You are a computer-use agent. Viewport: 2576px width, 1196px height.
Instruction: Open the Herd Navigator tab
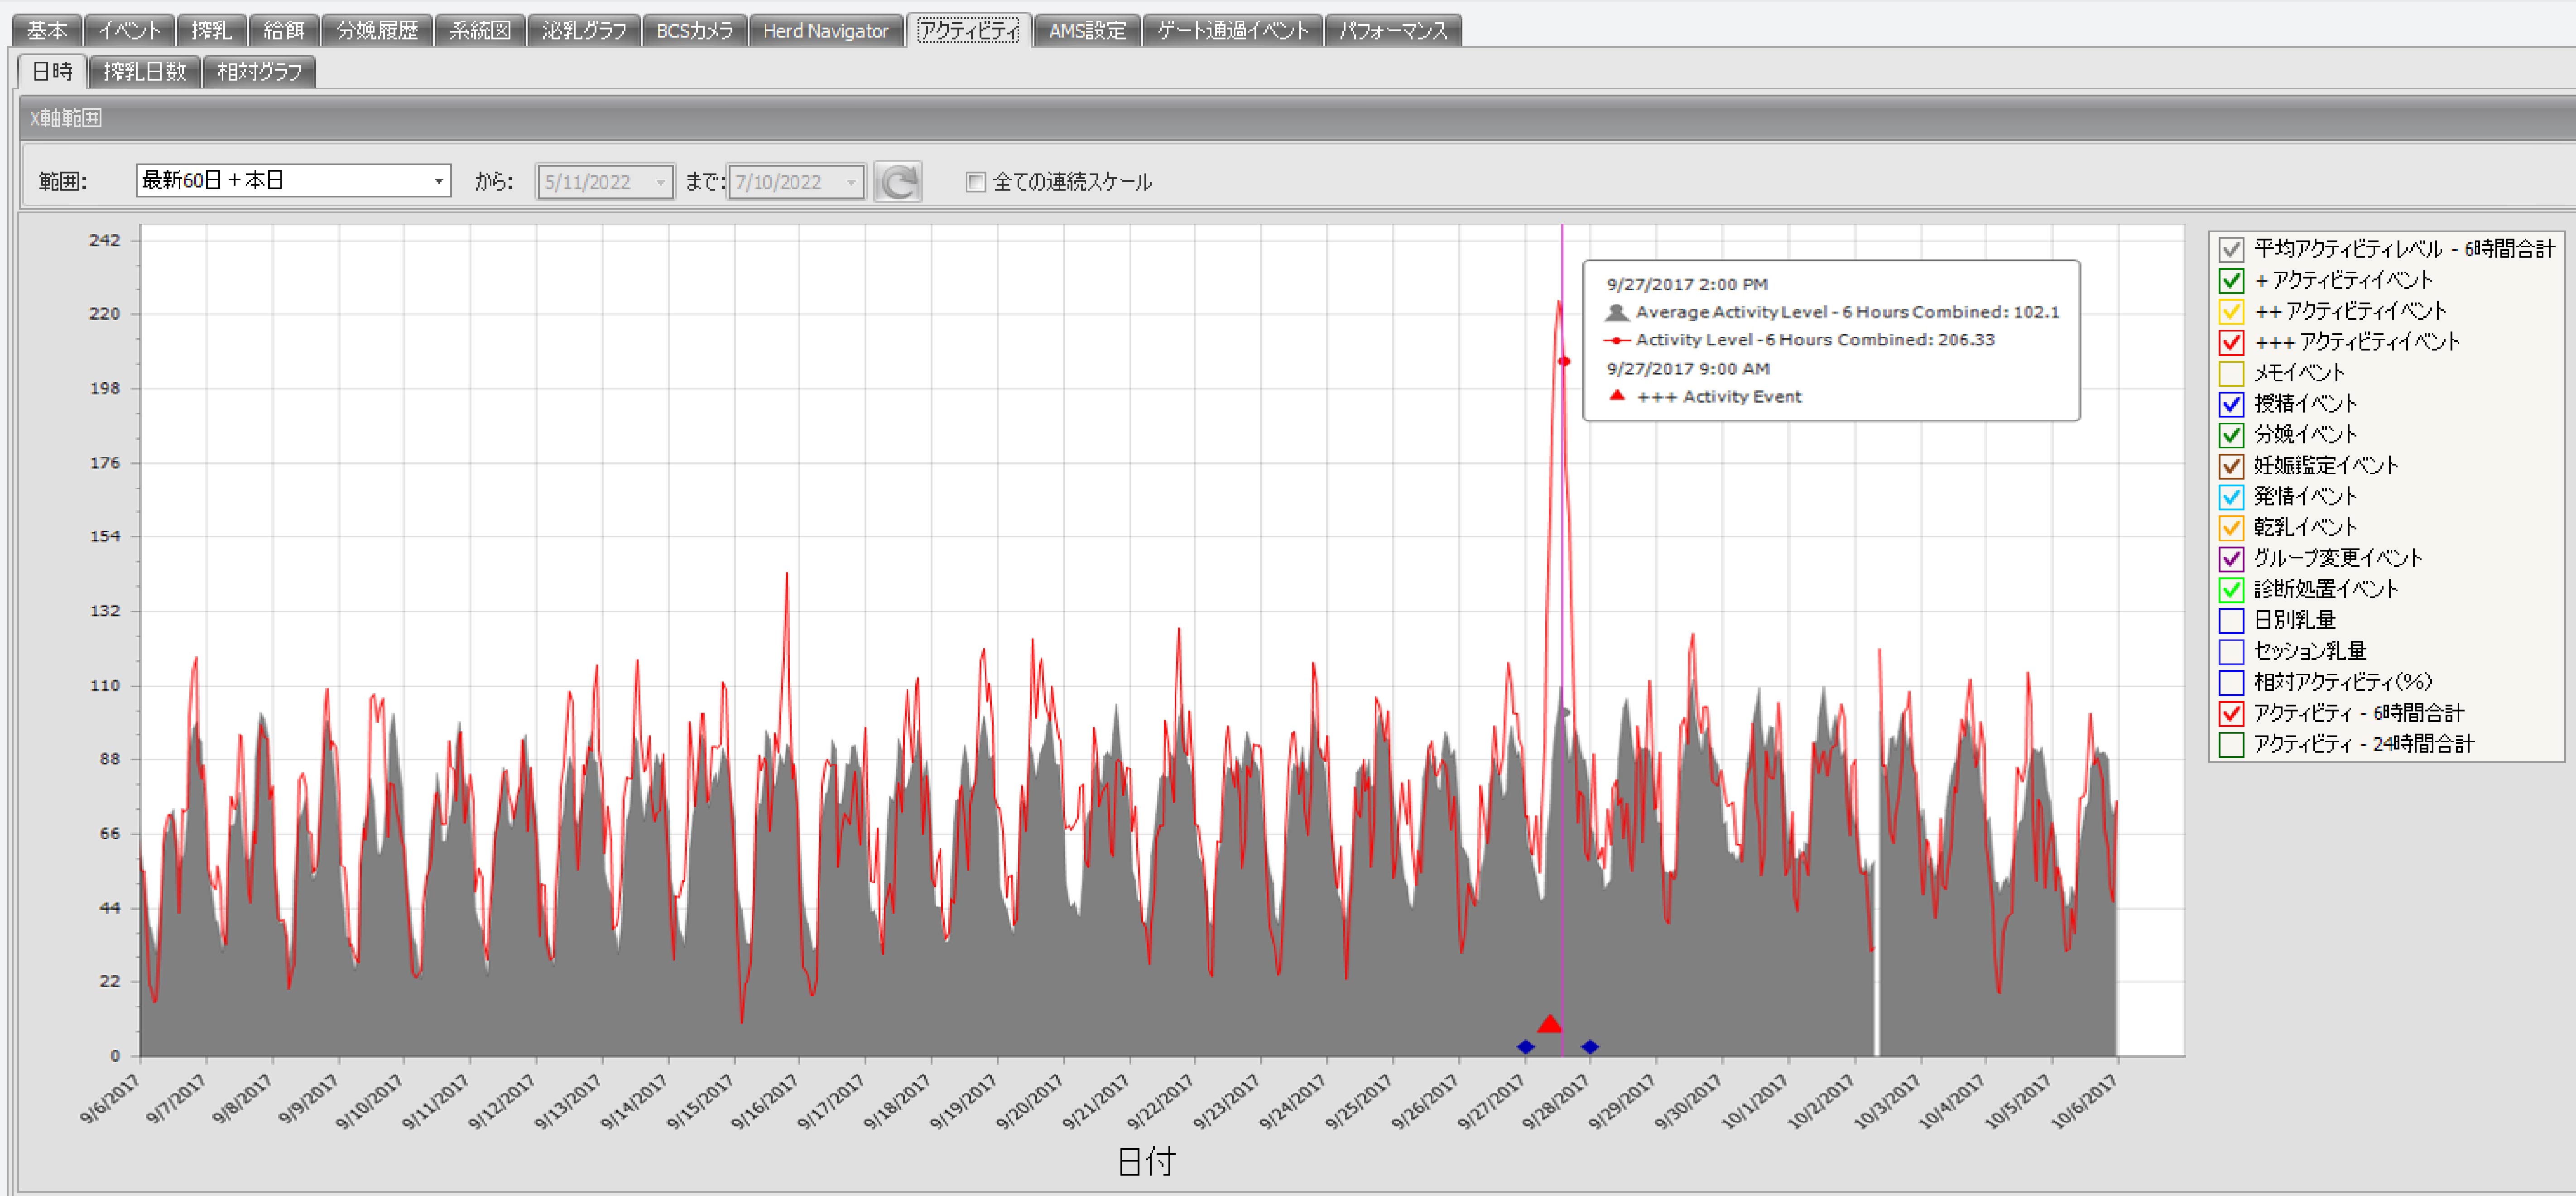coord(826,29)
